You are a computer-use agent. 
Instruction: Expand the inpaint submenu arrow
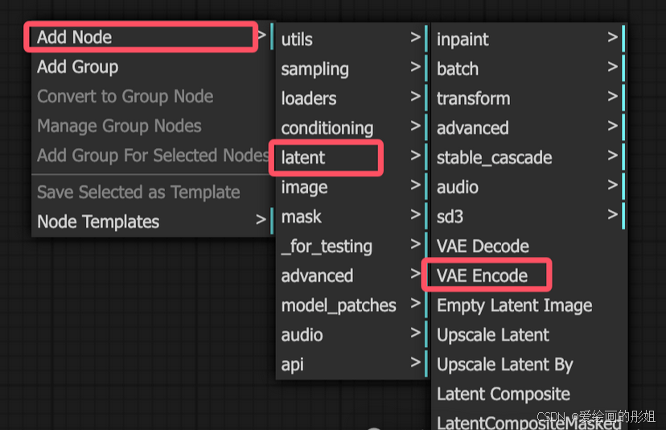(612, 37)
